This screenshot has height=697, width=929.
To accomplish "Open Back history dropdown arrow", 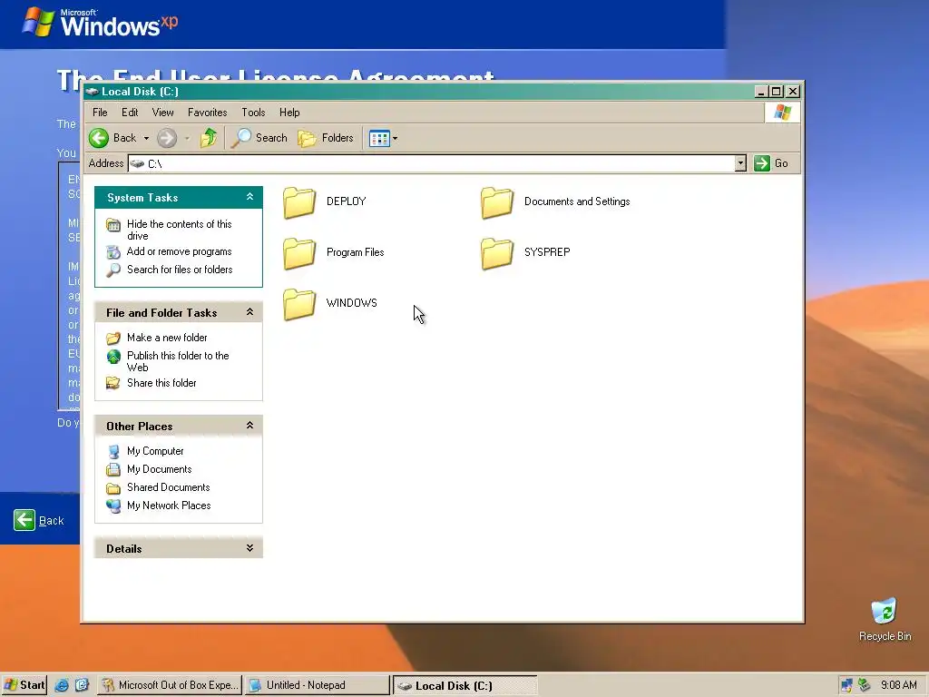I will point(146,138).
